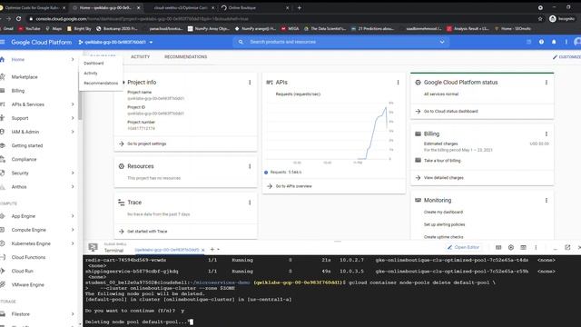This screenshot has width=581, height=327.
Task: Open Cloud Run in sidebar
Action: click(x=22, y=271)
